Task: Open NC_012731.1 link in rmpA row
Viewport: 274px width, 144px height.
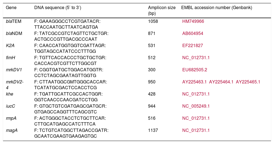Action: [x=196, y=118]
